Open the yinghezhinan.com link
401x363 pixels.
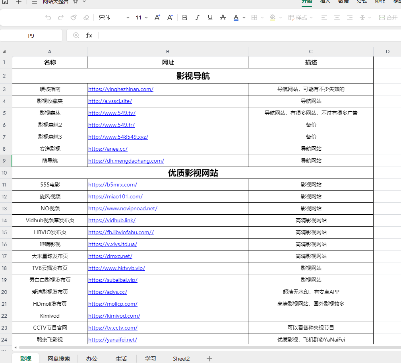click(121, 89)
